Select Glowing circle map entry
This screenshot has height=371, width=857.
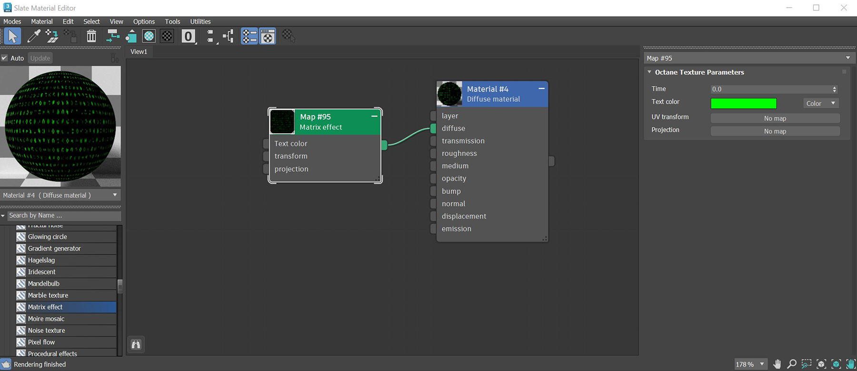[66, 236]
